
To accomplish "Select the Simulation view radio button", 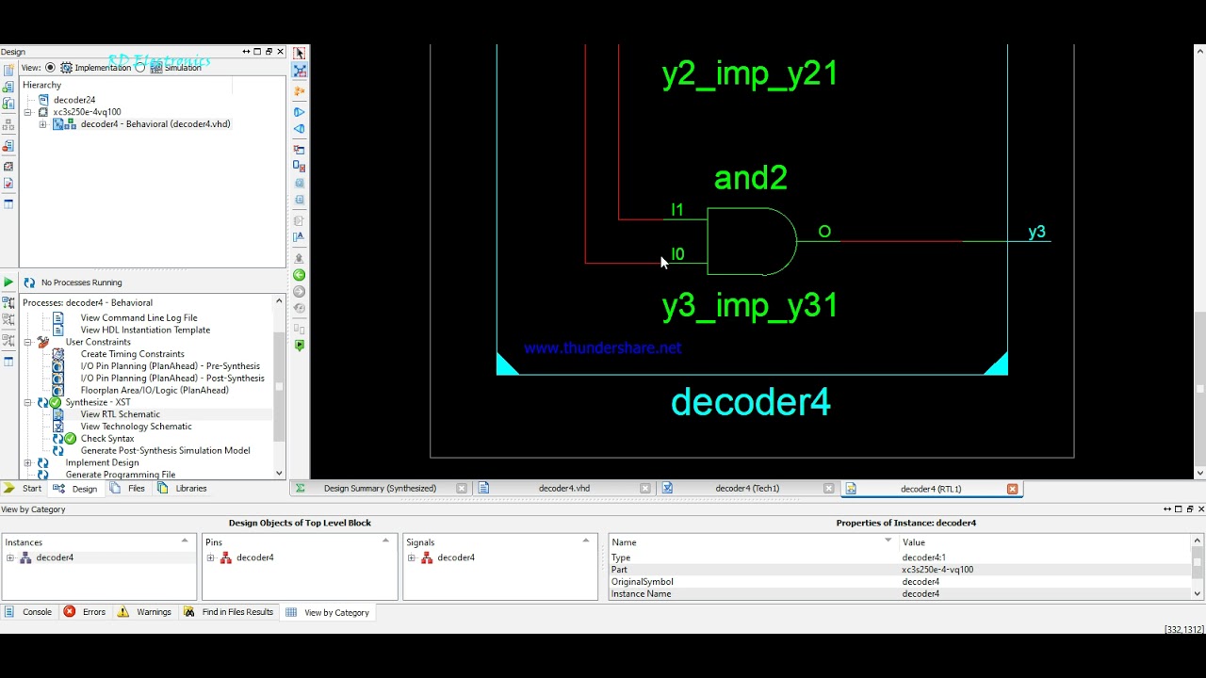I will 139,68.
